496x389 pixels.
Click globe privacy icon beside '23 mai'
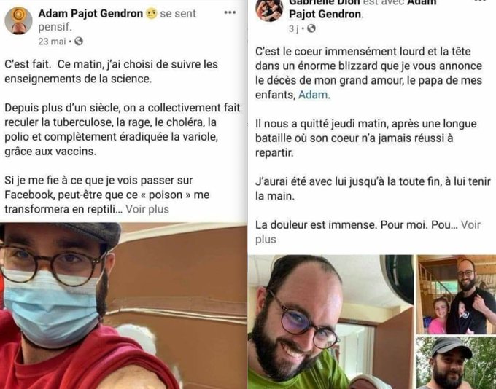click(79, 42)
